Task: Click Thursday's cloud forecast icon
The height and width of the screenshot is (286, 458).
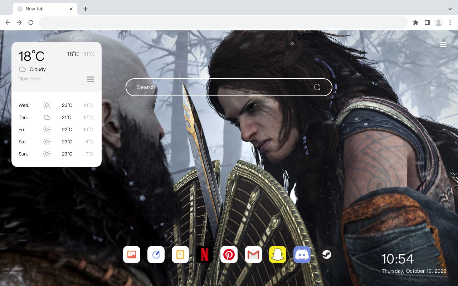Action: click(x=47, y=117)
